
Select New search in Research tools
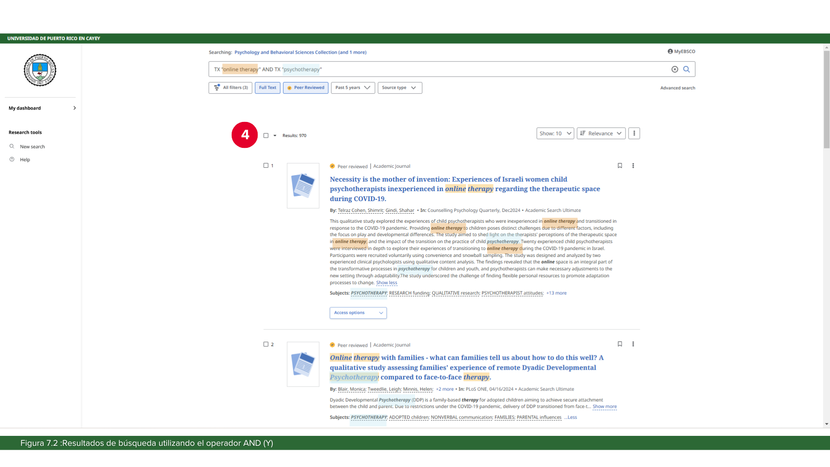pyautogui.click(x=32, y=147)
